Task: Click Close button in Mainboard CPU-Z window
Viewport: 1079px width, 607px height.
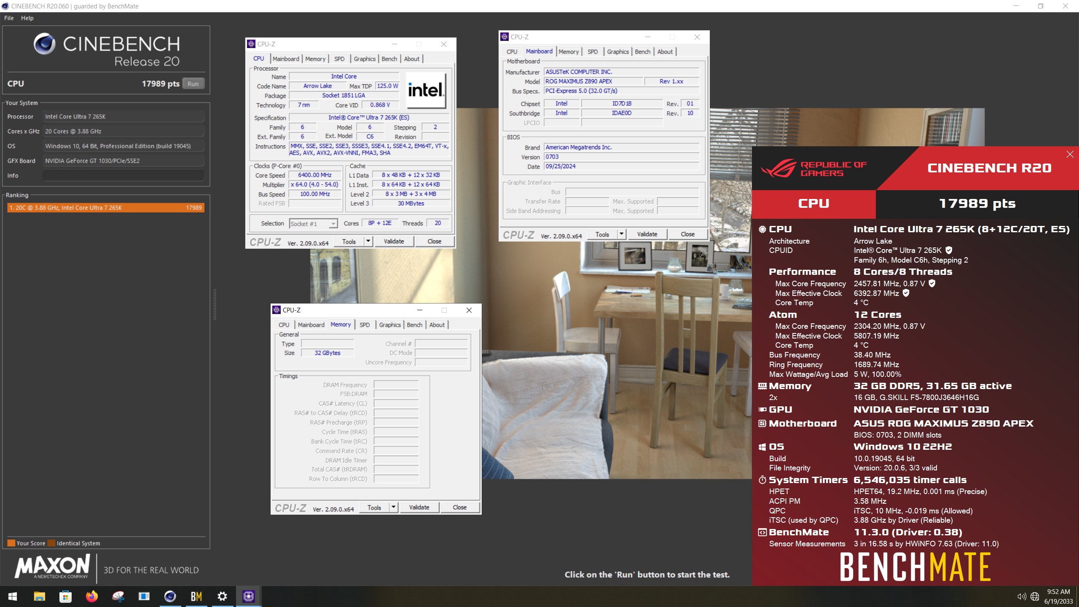Action: click(688, 234)
